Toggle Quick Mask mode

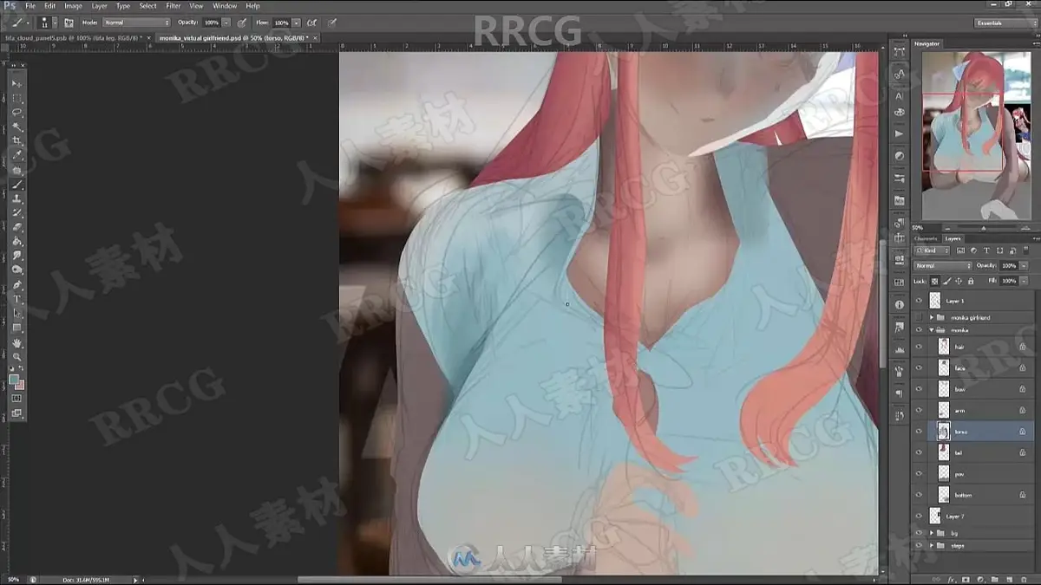coord(16,398)
